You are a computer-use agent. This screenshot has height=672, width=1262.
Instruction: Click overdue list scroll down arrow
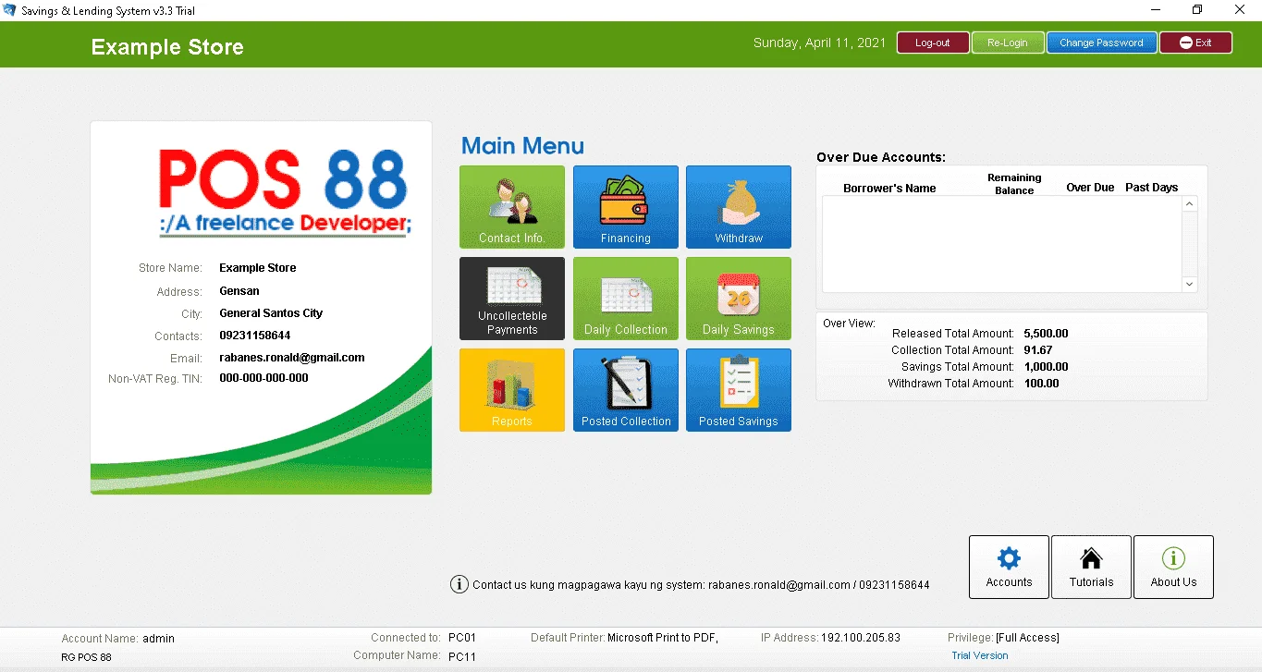(1190, 285)
